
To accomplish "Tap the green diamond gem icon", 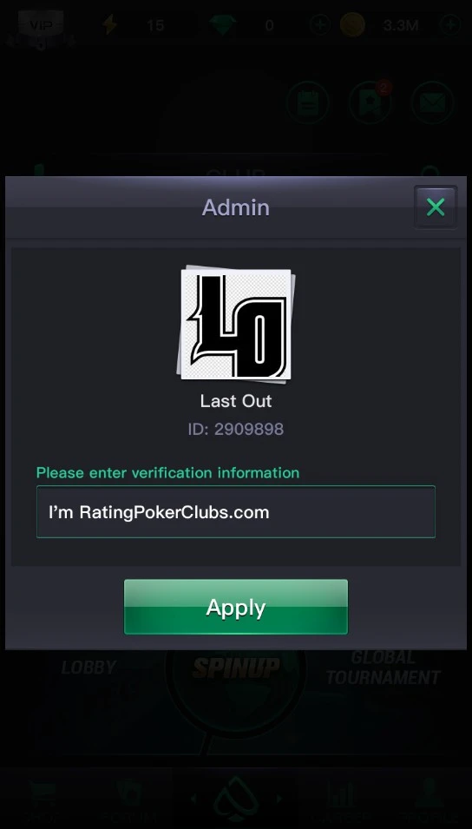I will coord(222,25).
